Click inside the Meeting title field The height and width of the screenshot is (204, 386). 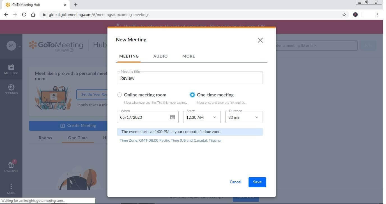tap(190, 78)
